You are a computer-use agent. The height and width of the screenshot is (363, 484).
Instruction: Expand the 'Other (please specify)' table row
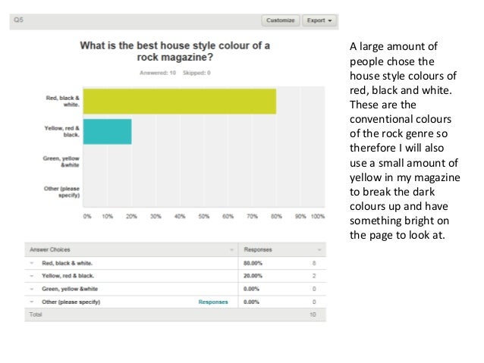point(33,302)
